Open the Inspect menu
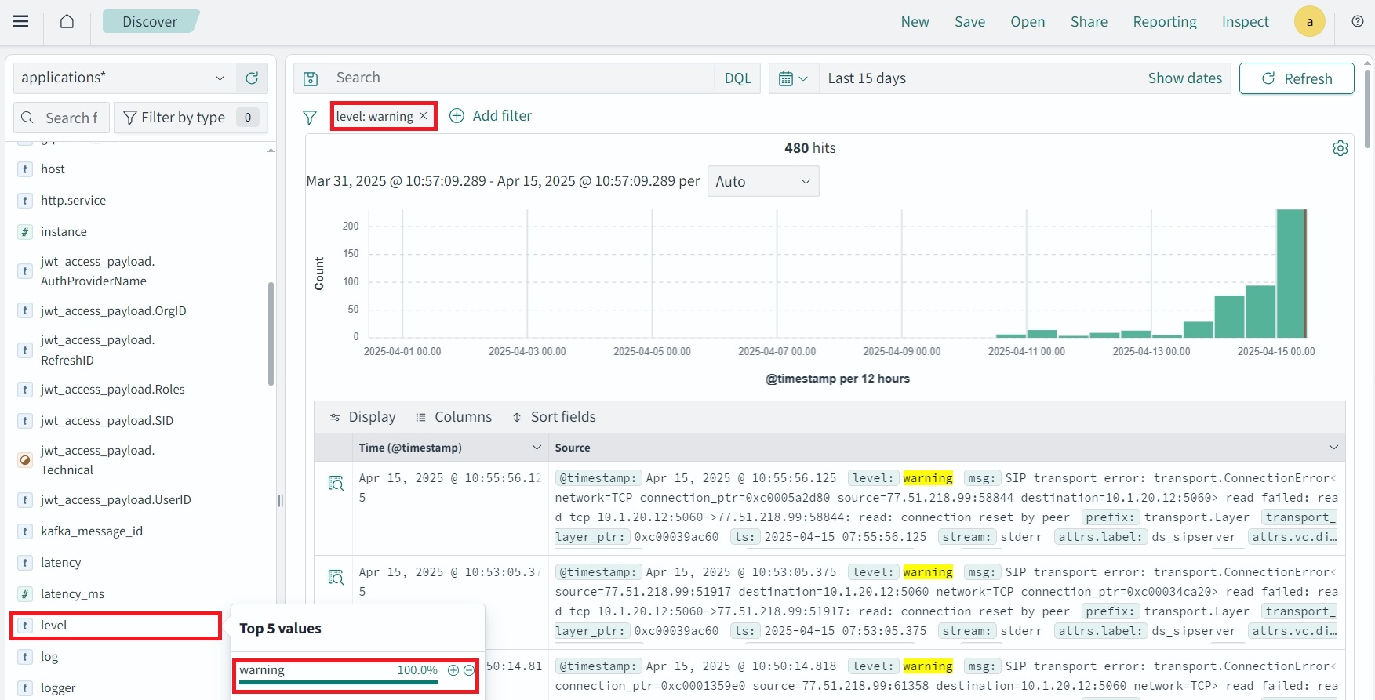The height and width of the screenshot is (700, 1375). click(x=1245, y=22)
